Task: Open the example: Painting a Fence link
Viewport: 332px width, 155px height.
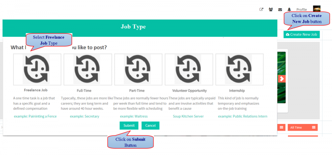Action: pos(35,116)
